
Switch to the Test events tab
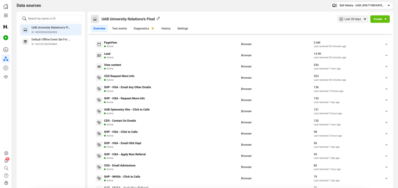pyautogui.click(x=119, y=29)
